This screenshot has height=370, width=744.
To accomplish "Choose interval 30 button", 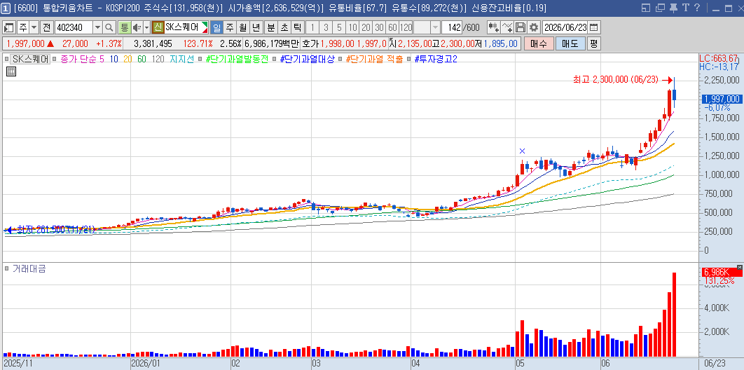I will (379, 27).
